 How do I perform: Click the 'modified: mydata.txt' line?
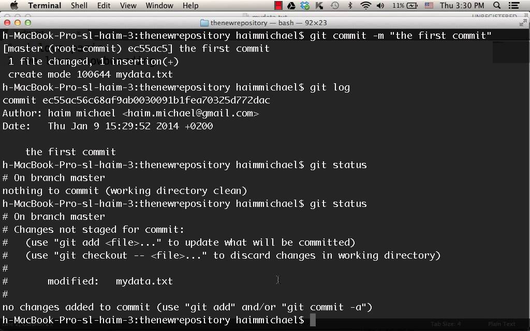(110, 281)
